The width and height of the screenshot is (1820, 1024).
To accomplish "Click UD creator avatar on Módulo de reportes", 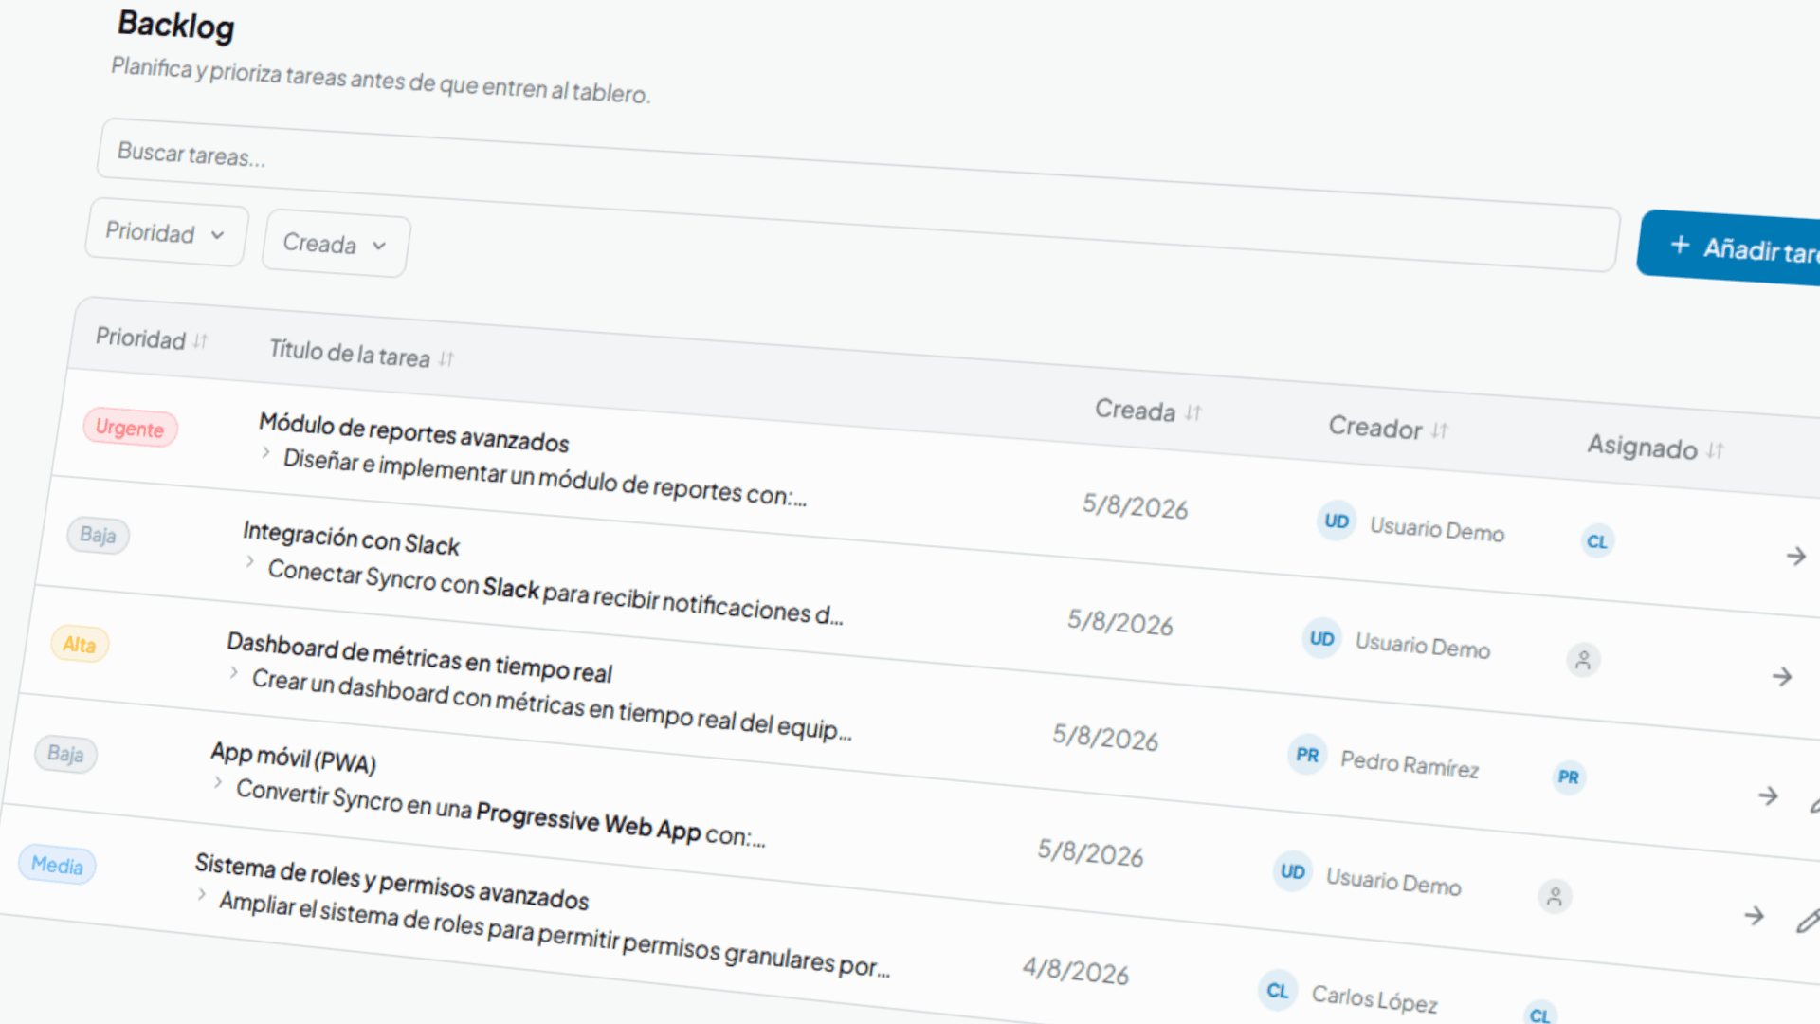I will point(1337,521).
